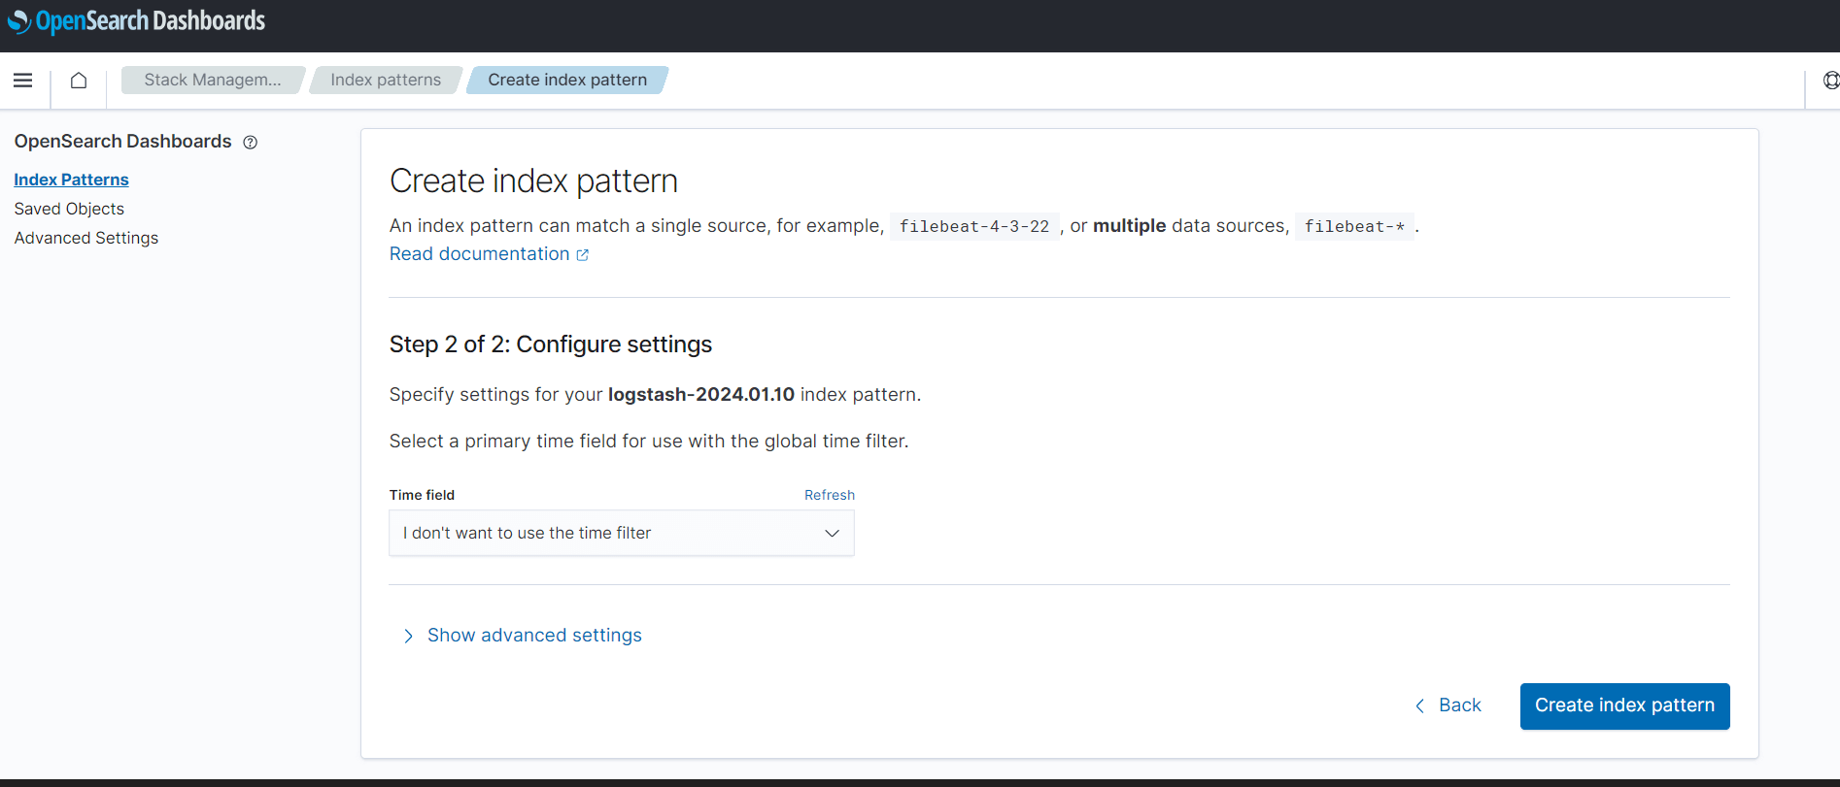
Task: Go Back to step one
Action: 1448,705
